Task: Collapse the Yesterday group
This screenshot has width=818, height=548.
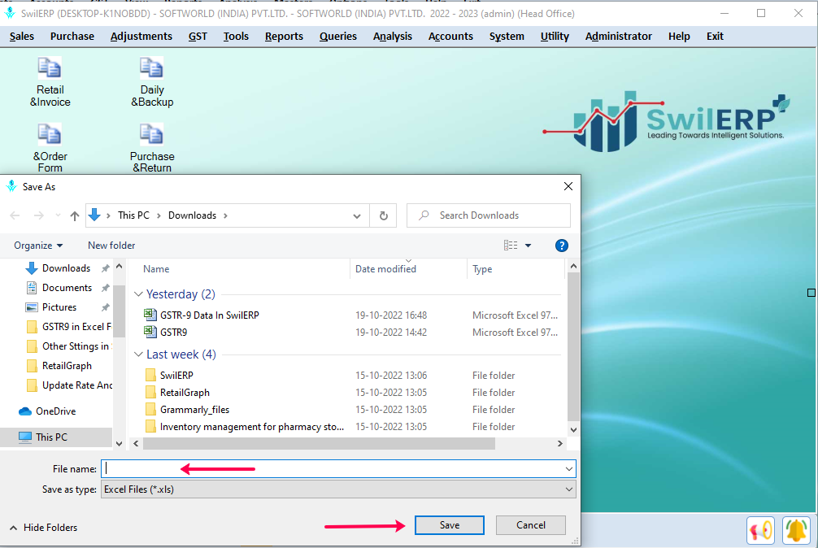Action: coord(138,294)
